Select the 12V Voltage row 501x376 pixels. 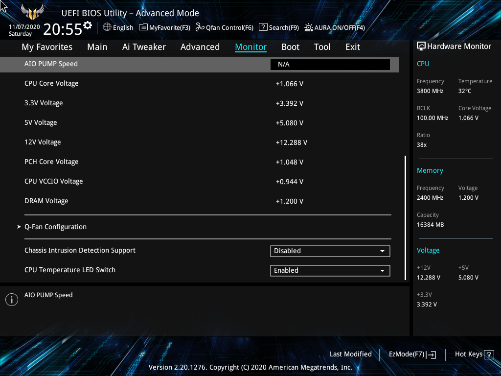[x=200, y=142]
